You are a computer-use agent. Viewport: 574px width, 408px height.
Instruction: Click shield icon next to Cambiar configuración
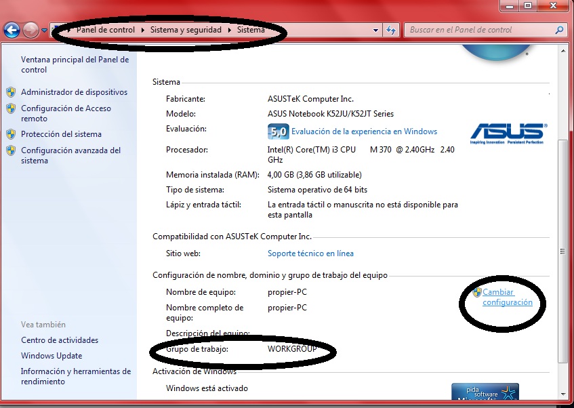[477, 292]
